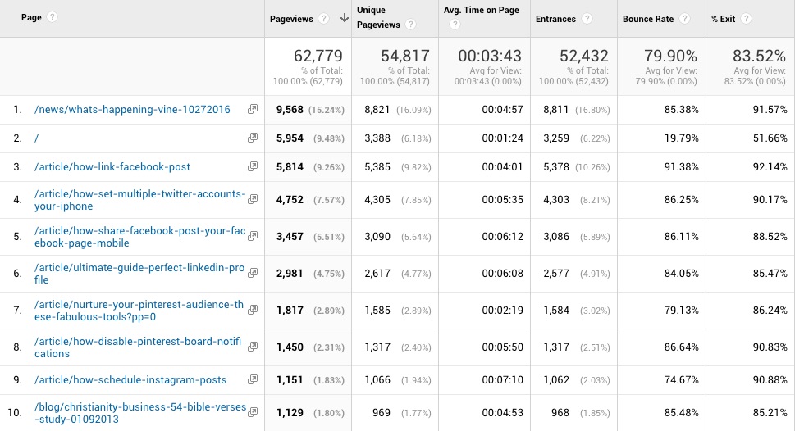Click the question mark beside % Exit
The image size is (795, 431).
746,19
